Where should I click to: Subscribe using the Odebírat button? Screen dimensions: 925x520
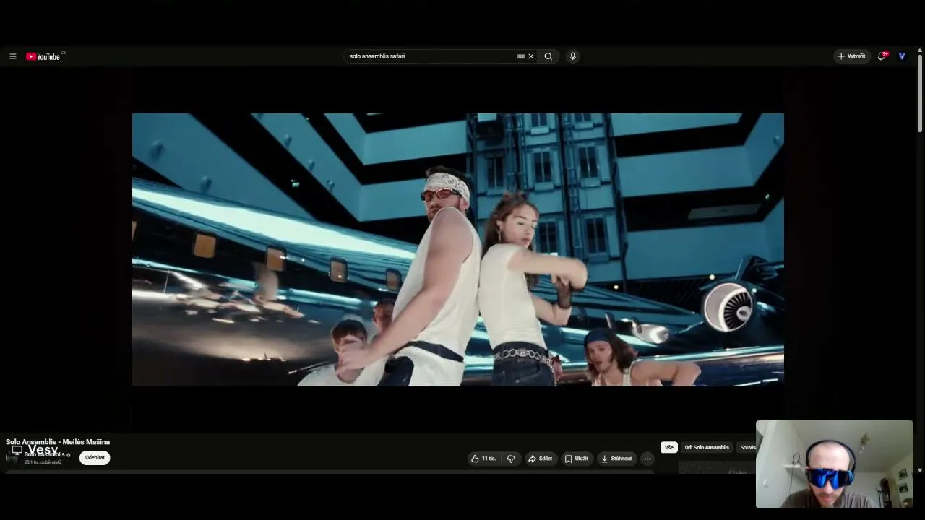click(95, 458)
